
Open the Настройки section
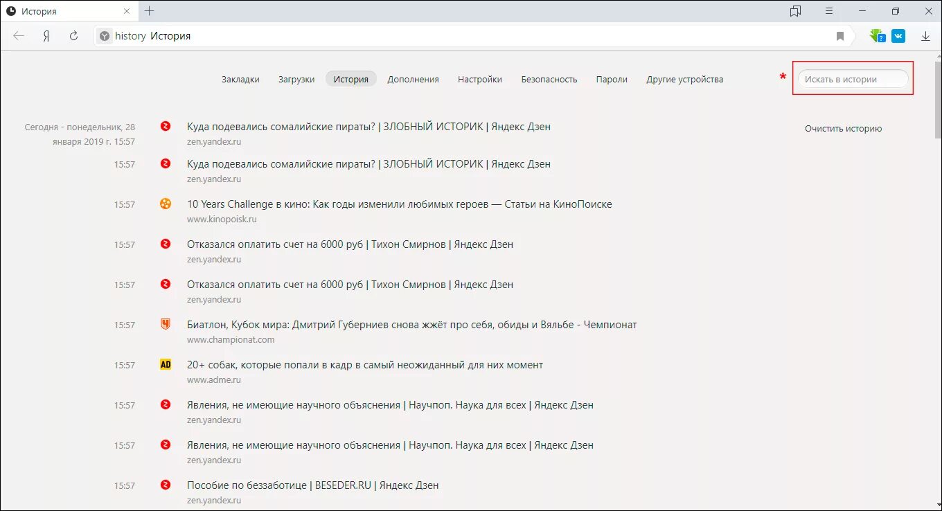point(480,79)
